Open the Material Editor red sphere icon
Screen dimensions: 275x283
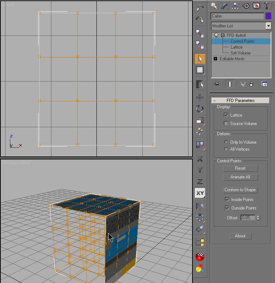click(x=200, y=256)
